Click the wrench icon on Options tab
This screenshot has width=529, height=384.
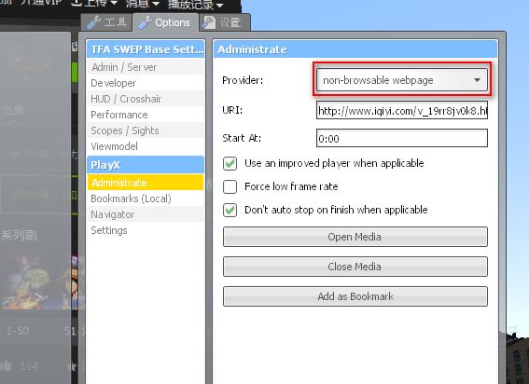[145, 22]
